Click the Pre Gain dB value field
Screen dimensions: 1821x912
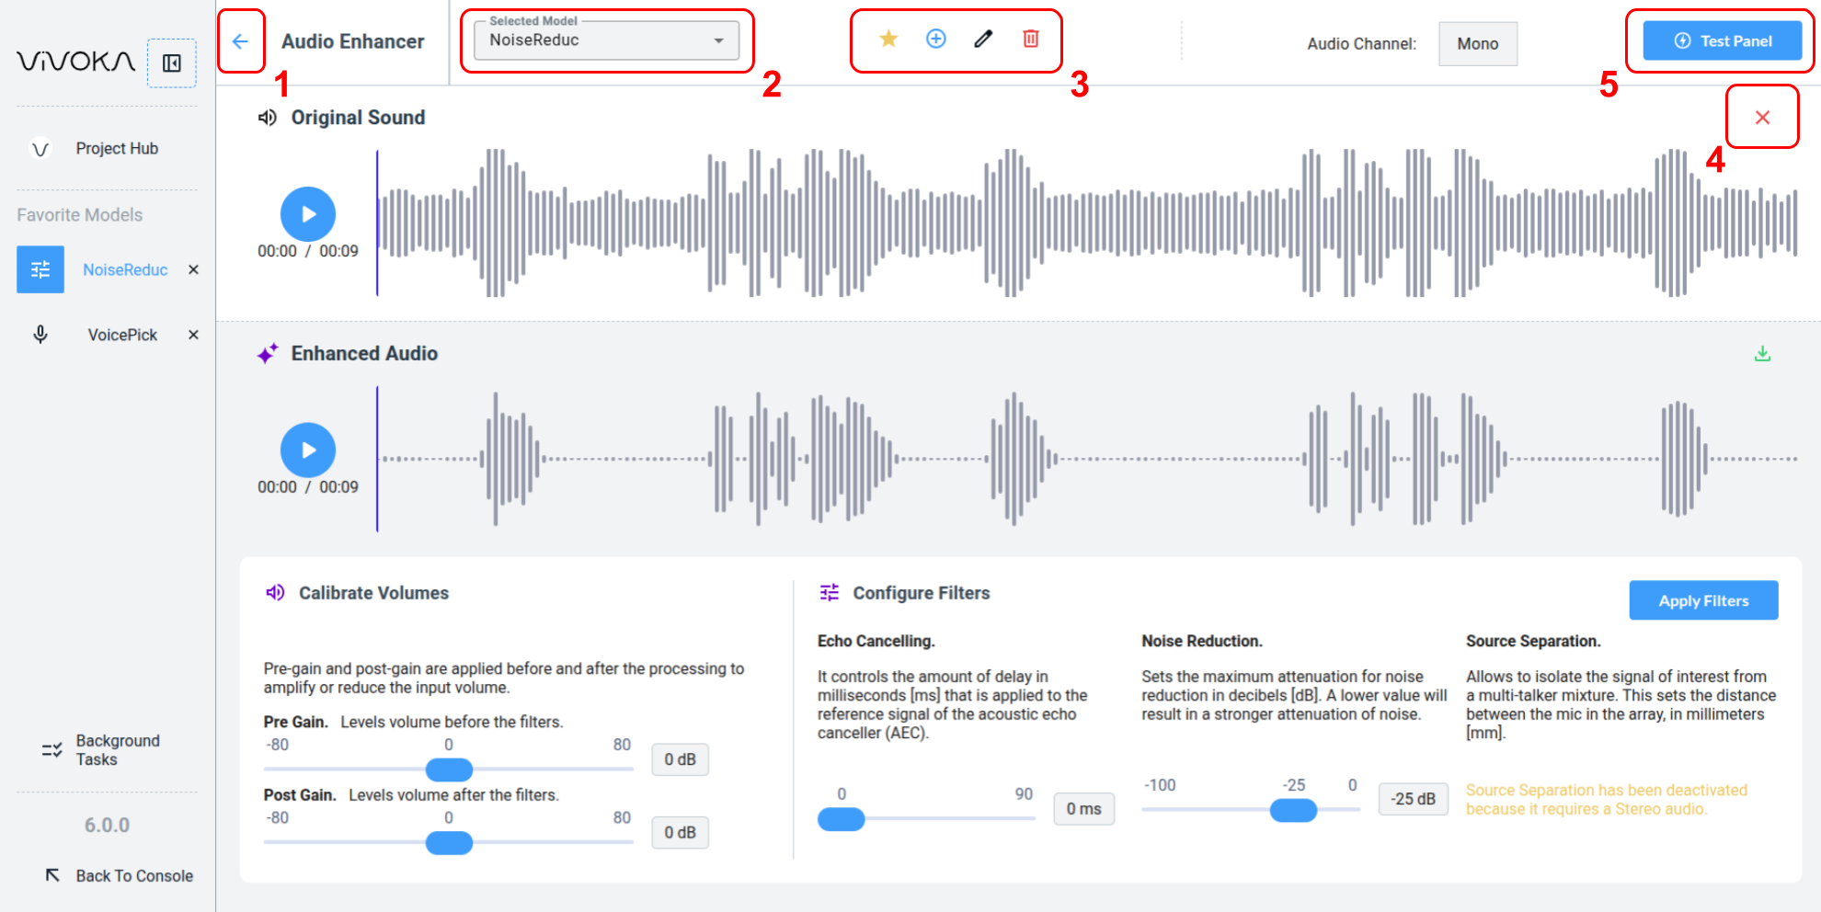(x=680, y=759)
